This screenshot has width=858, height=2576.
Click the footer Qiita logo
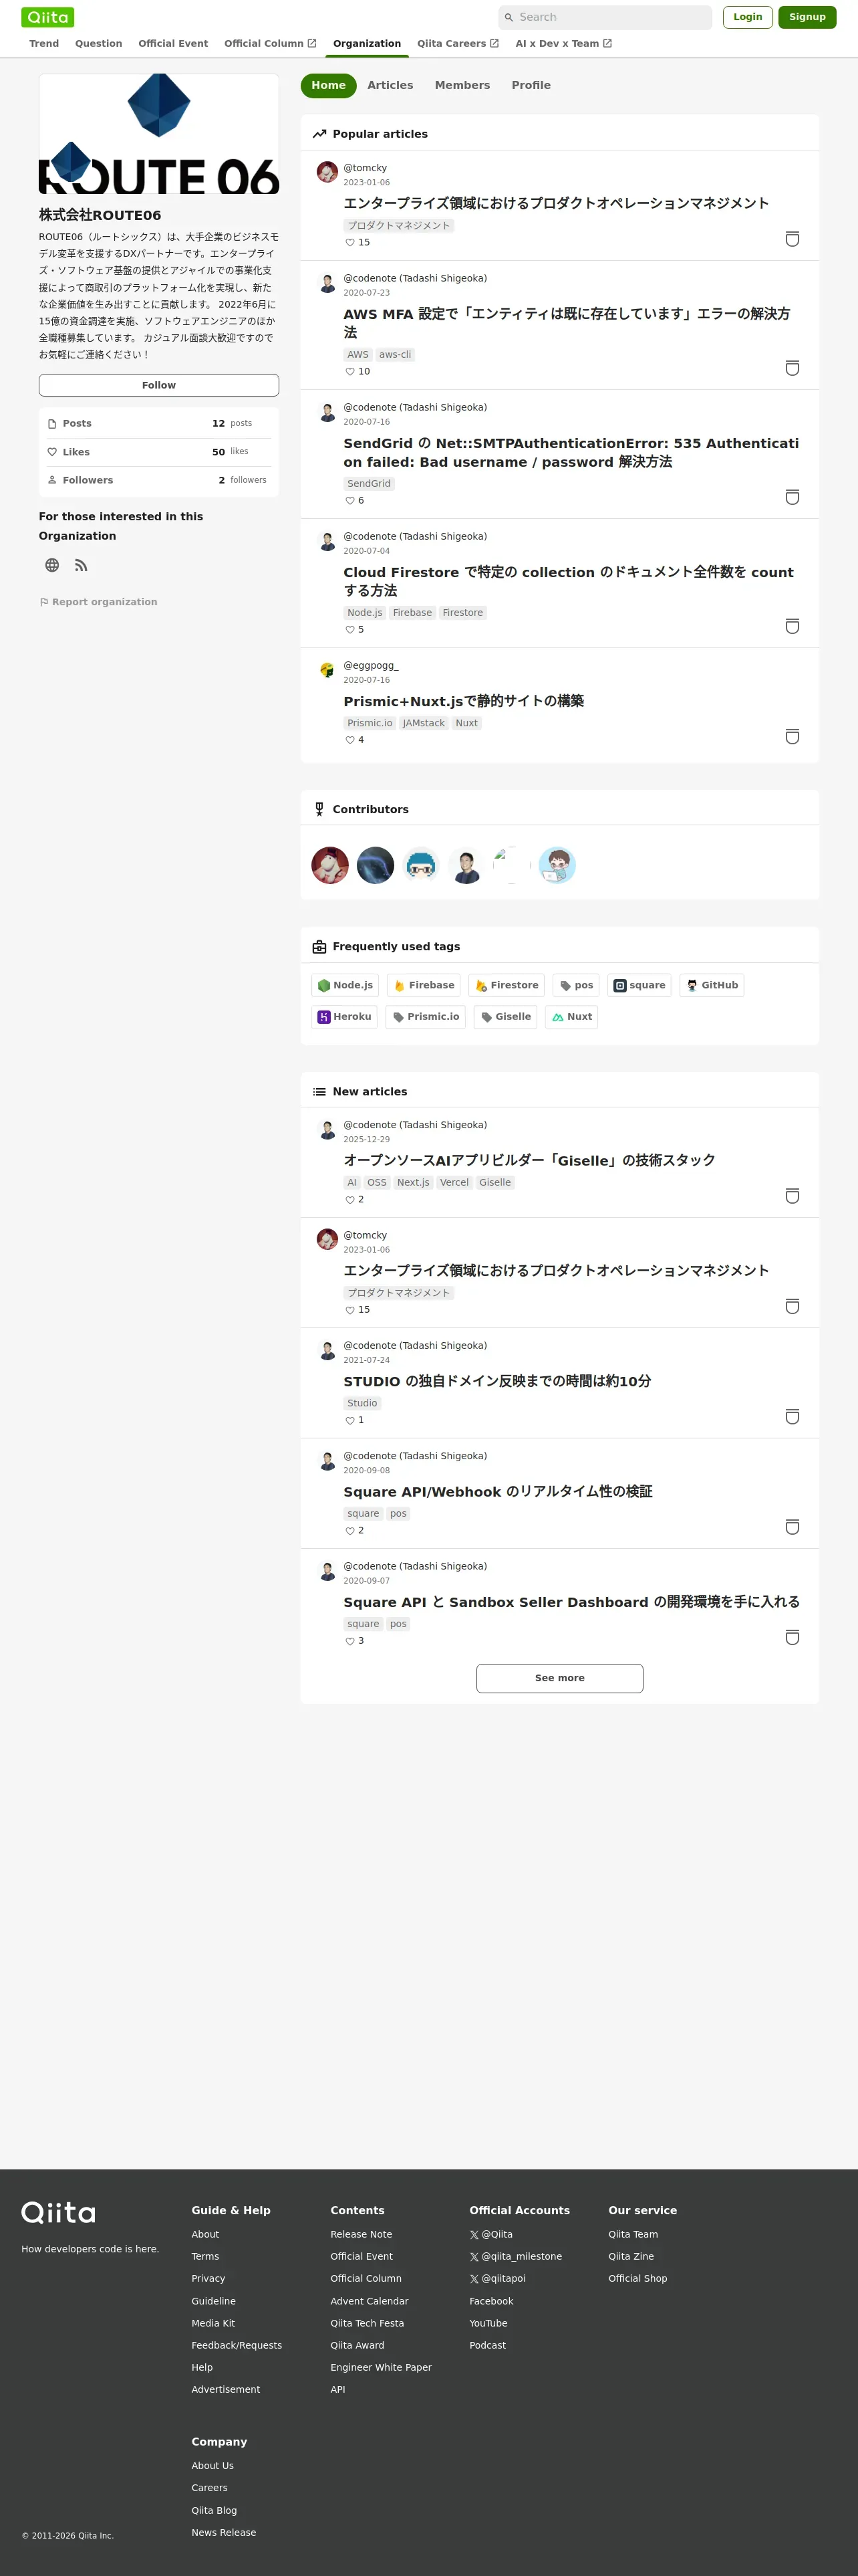click(x=59, y=2212)
